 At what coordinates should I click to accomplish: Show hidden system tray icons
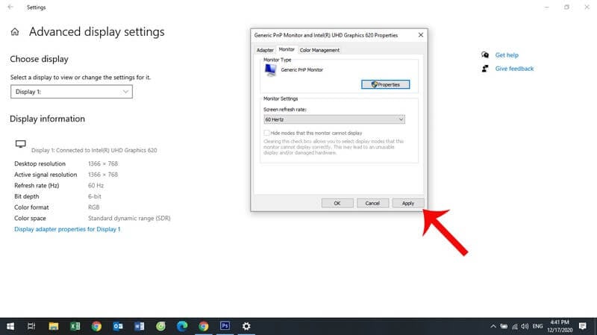[493, 326]
